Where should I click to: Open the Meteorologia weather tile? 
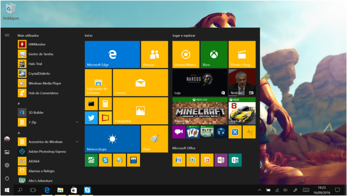point(112,139)
